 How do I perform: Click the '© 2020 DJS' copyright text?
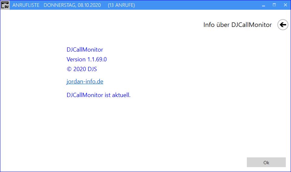tap(82, 69)
